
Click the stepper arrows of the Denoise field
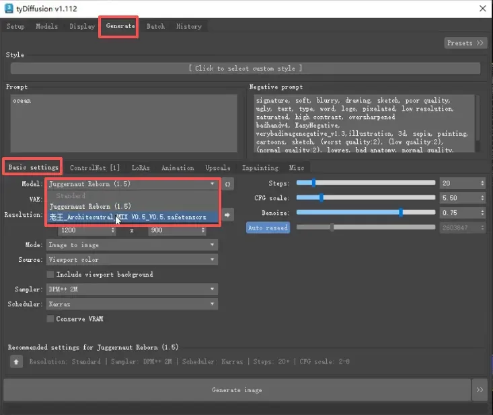[x=482, y=212]
